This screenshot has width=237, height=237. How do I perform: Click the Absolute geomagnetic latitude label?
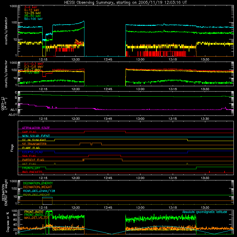tap(205, 212)
